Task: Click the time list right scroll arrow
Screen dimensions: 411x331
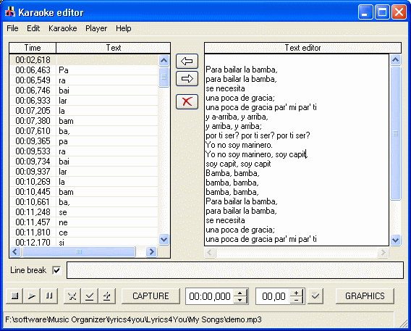Action: (151, 252)
